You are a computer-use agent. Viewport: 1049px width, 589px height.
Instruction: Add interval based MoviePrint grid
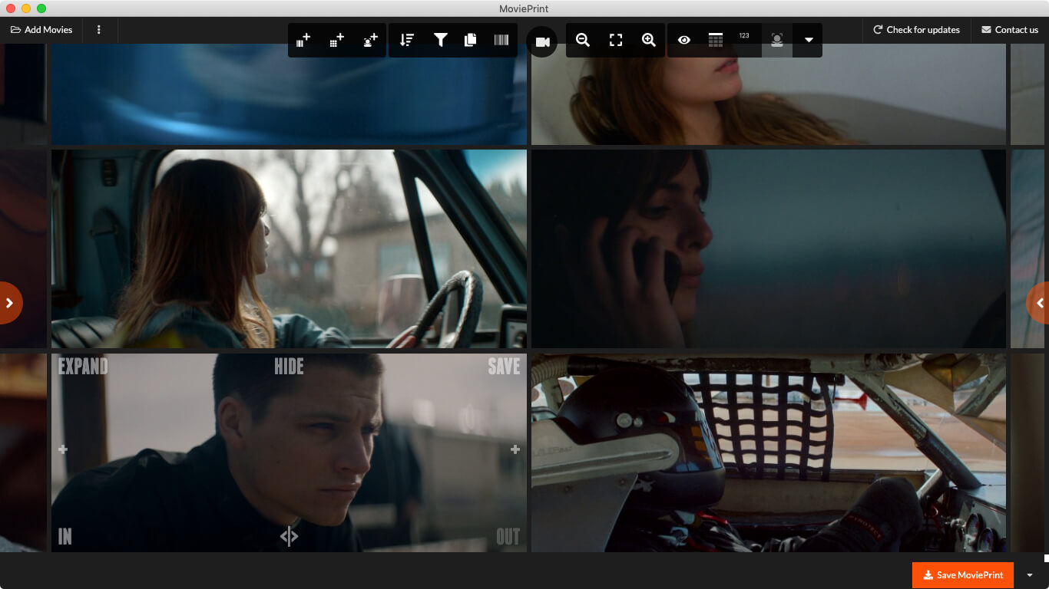[336, 40]
